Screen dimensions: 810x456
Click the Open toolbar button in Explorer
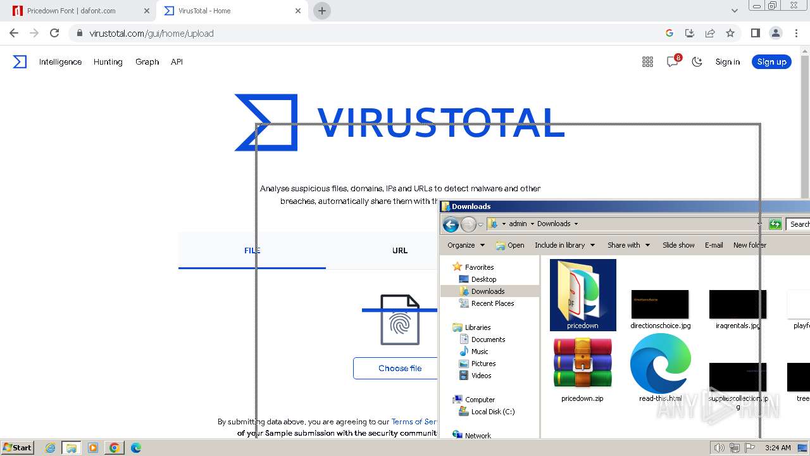tap(510, 245)
